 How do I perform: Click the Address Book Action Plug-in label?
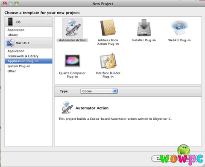pyautogui.click(x=108, y=42)
